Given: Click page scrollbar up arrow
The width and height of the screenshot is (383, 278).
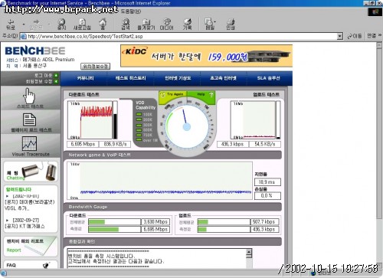Looking at the screenshot, I should [x=379, y=45].
